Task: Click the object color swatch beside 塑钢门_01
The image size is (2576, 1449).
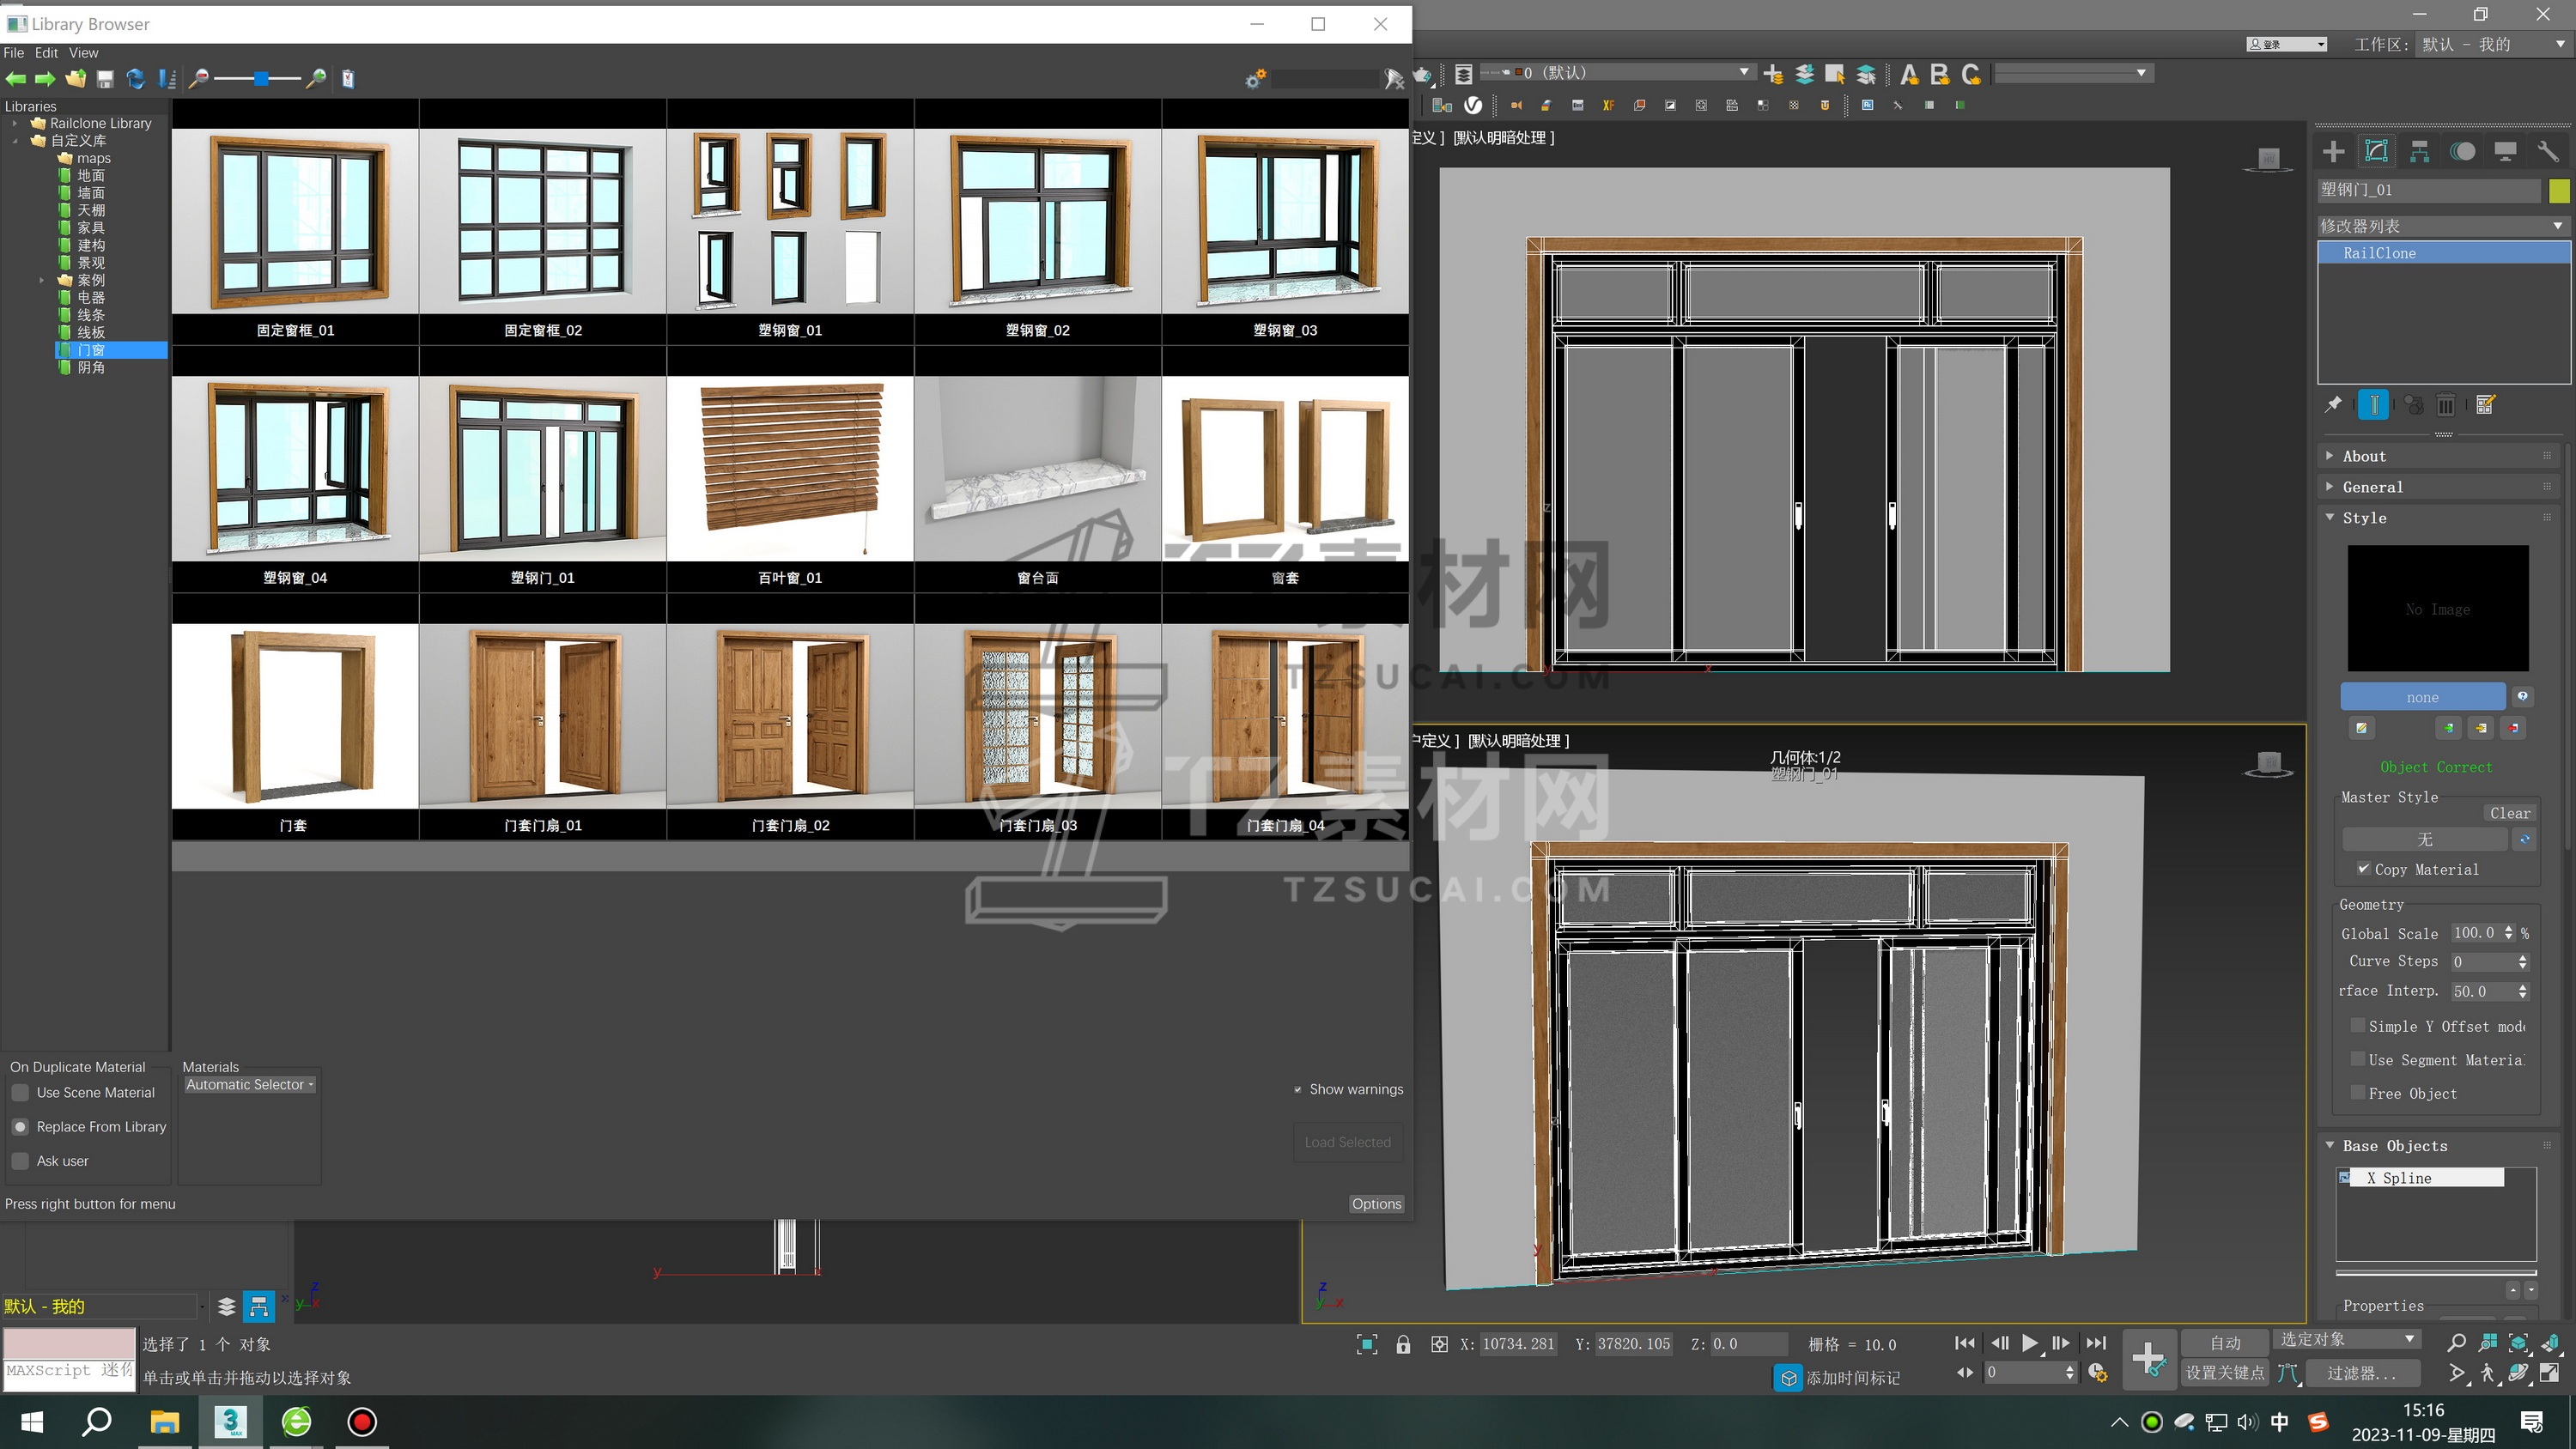Action: point(2559,190)
